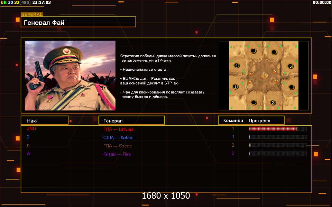Click the 'Ник:' column header

tap(45, 120)
